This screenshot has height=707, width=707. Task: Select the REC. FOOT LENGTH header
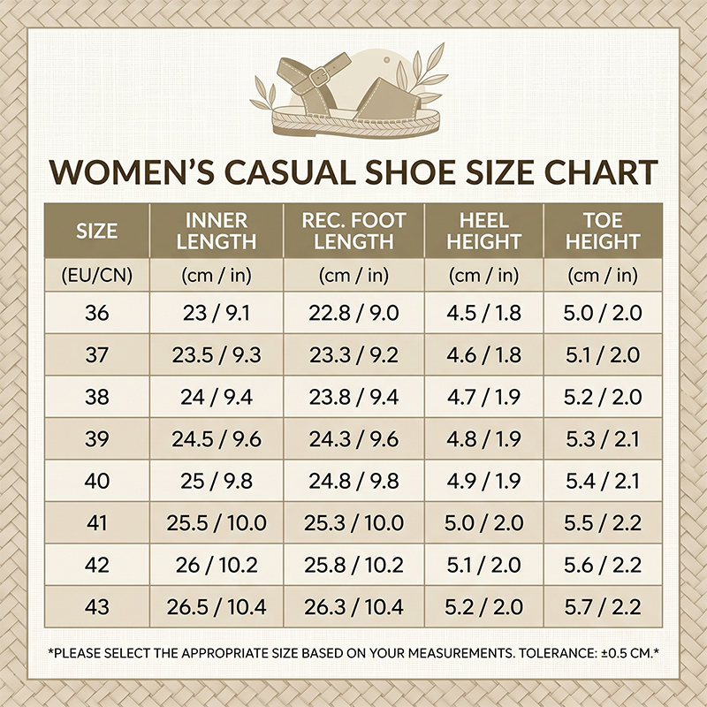[x=353, y=231]
